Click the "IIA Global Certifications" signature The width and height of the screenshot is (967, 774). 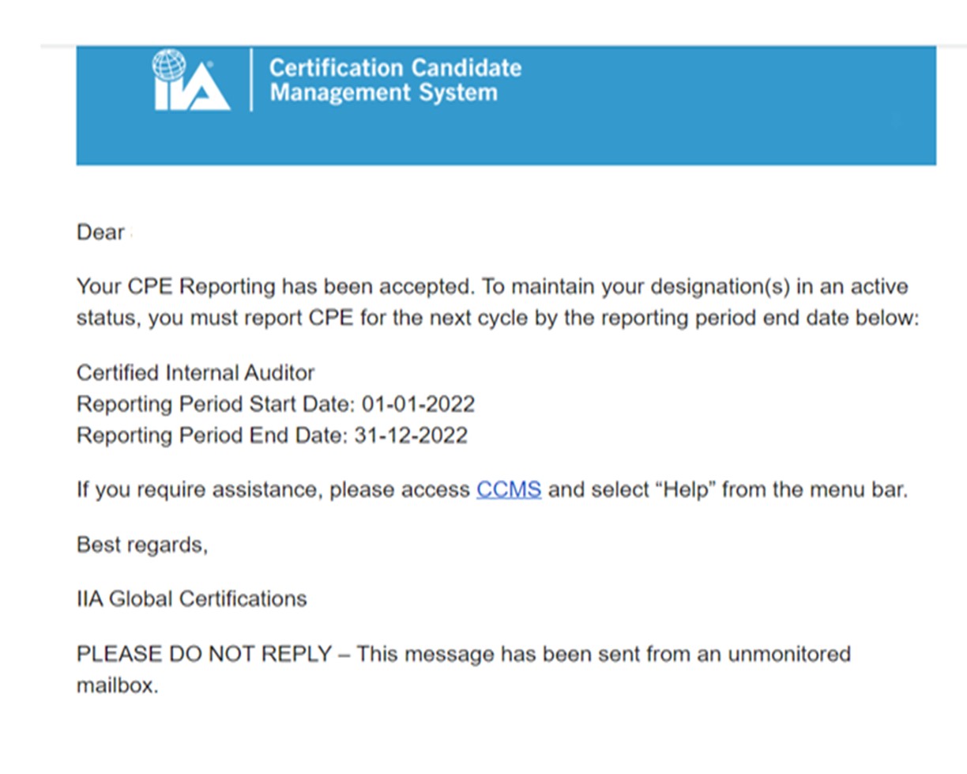191,598
